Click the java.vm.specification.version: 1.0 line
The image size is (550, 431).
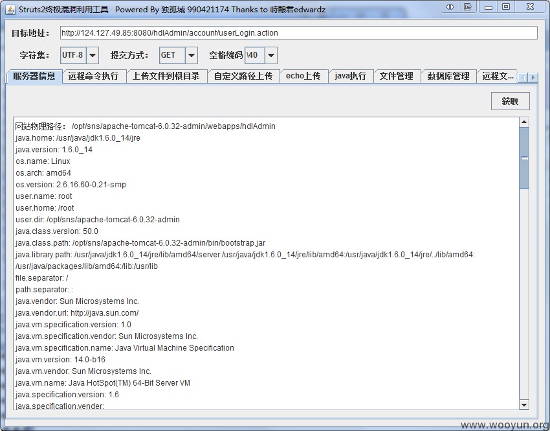[x=73, y=324]
